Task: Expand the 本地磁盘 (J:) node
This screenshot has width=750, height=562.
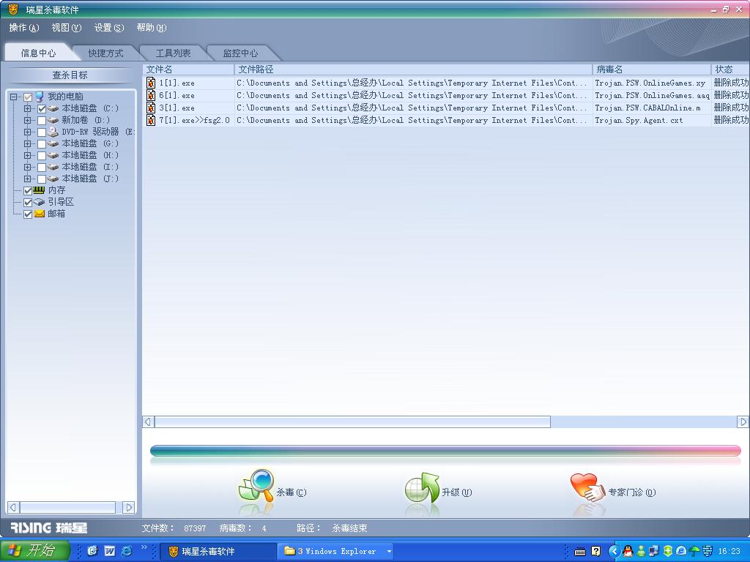Action: (27, 179)
